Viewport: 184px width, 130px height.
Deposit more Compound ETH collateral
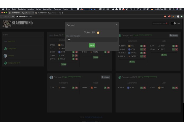point(142,49)
